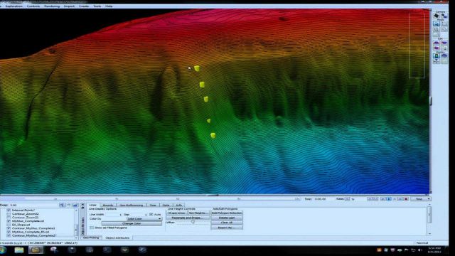455x256 pixels.
Task: Click the flag action center tray icon
Action: click(x=406, y=250)
